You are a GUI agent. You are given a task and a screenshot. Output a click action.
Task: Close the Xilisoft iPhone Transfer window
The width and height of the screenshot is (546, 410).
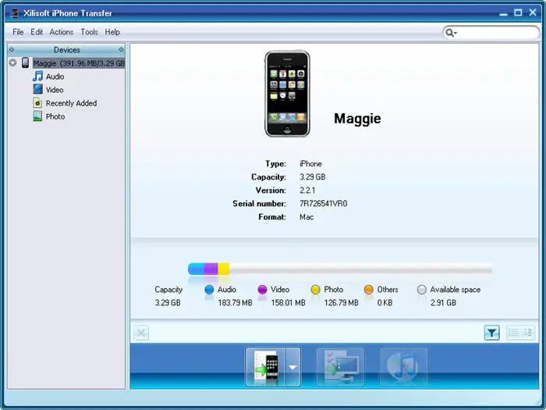click(533, 12)
